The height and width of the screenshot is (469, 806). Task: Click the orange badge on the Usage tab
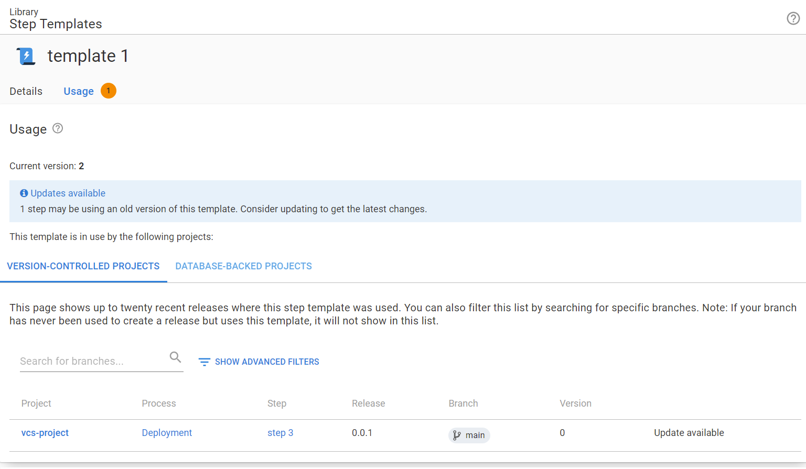pos(108,90)
